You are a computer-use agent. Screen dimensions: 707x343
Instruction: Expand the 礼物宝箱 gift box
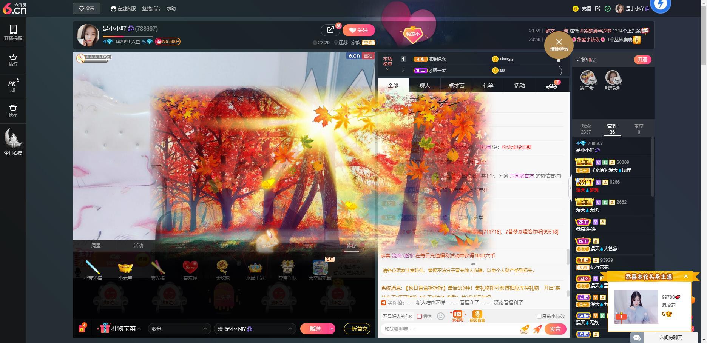click(120, 328)
